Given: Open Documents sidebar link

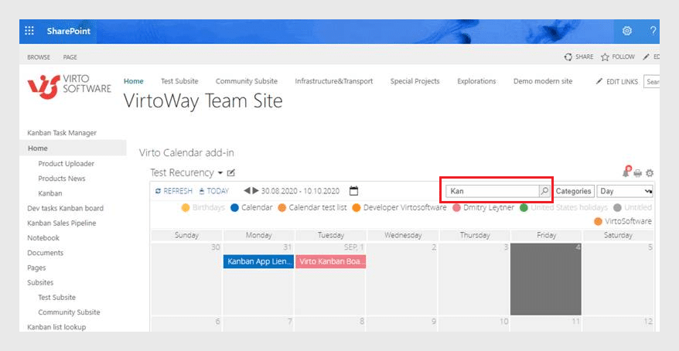Looking at the screenshot, I should click(45, 253).
